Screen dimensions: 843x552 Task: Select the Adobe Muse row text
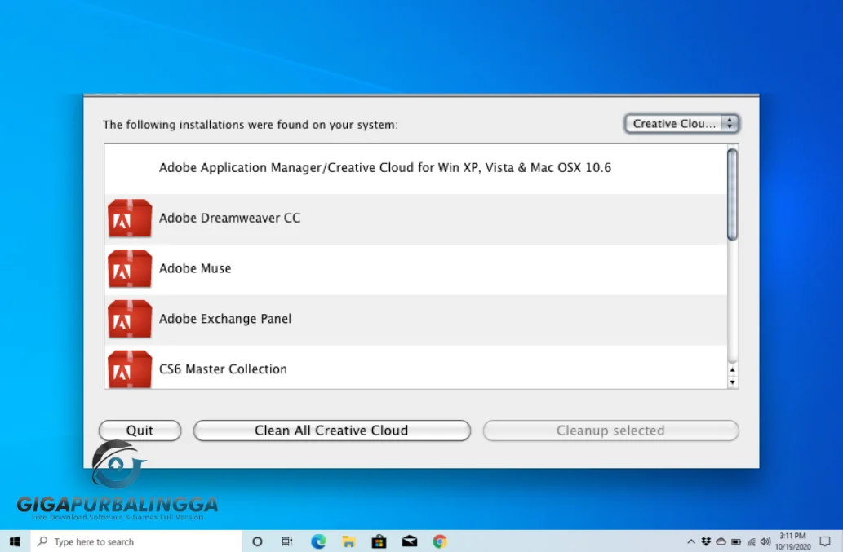coord(195,268)
